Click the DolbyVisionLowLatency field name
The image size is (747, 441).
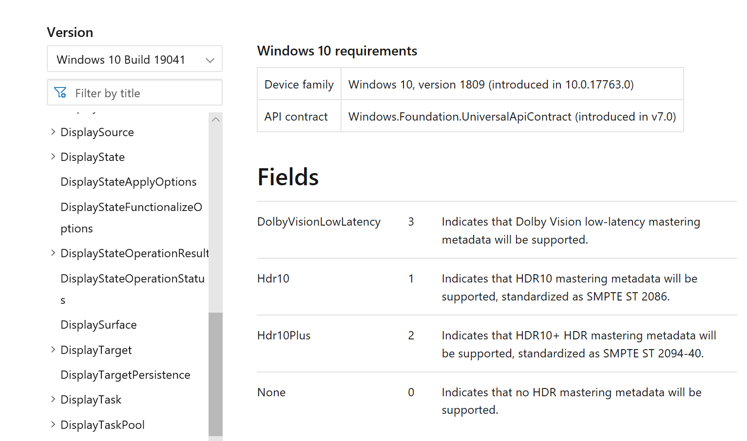pos(319,222)
